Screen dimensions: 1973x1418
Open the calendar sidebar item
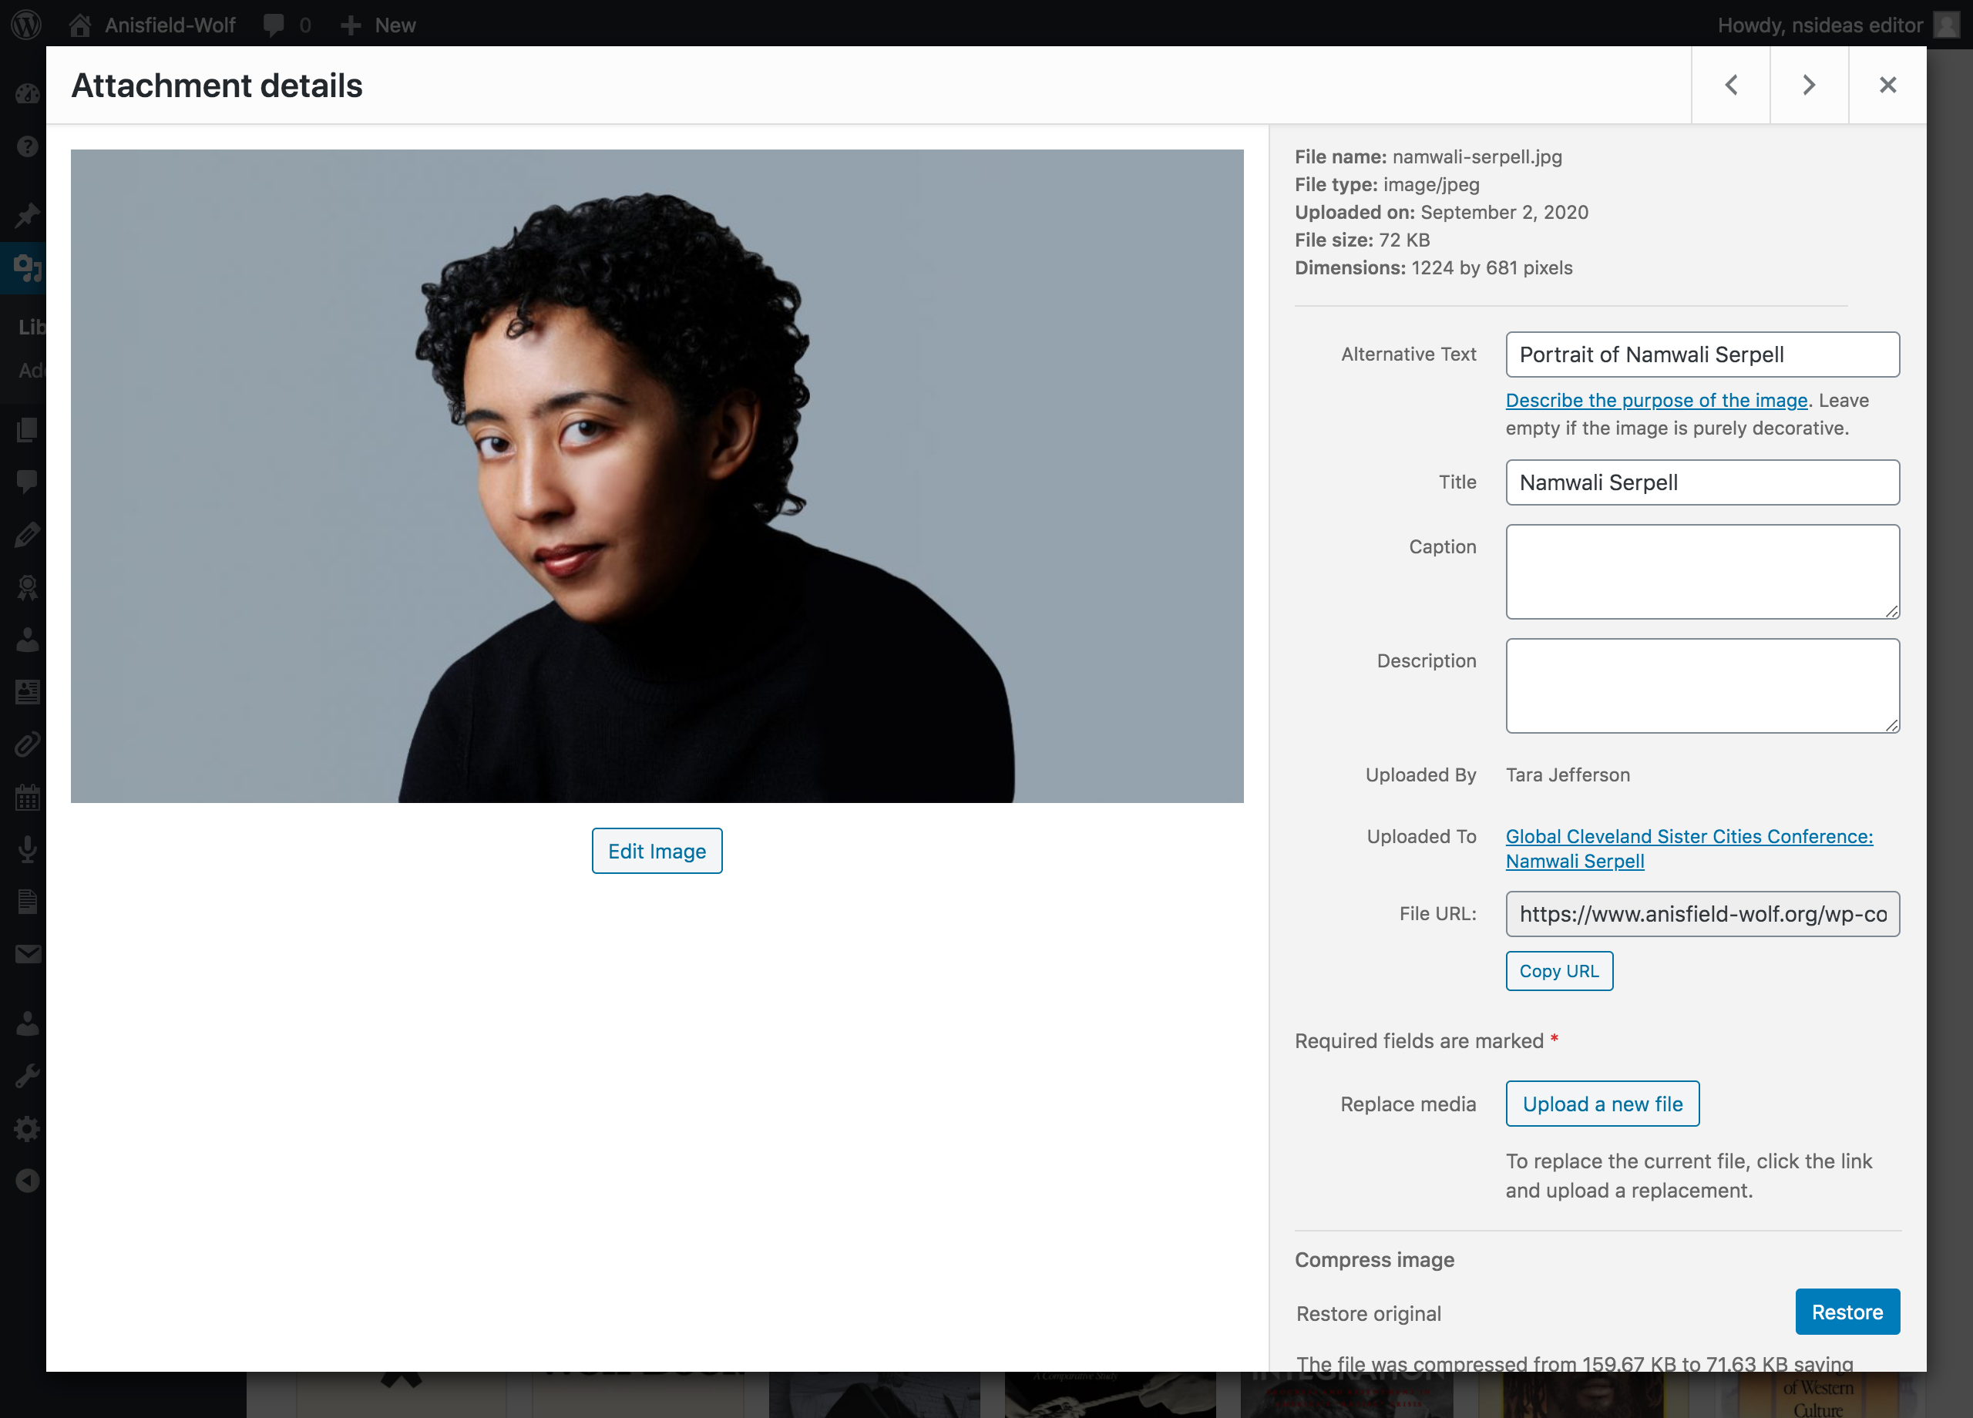click(x=27, y=797)
